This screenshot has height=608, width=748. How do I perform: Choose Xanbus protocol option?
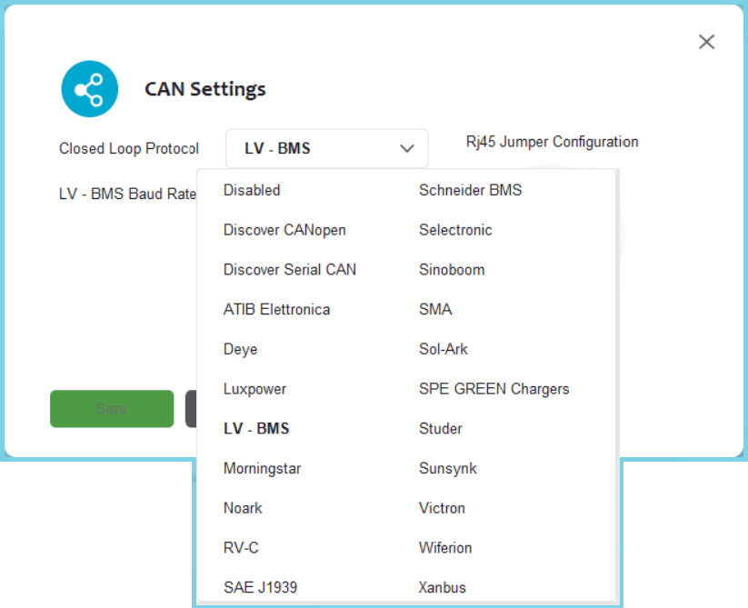pyautogui.click(x=443, y=587)
